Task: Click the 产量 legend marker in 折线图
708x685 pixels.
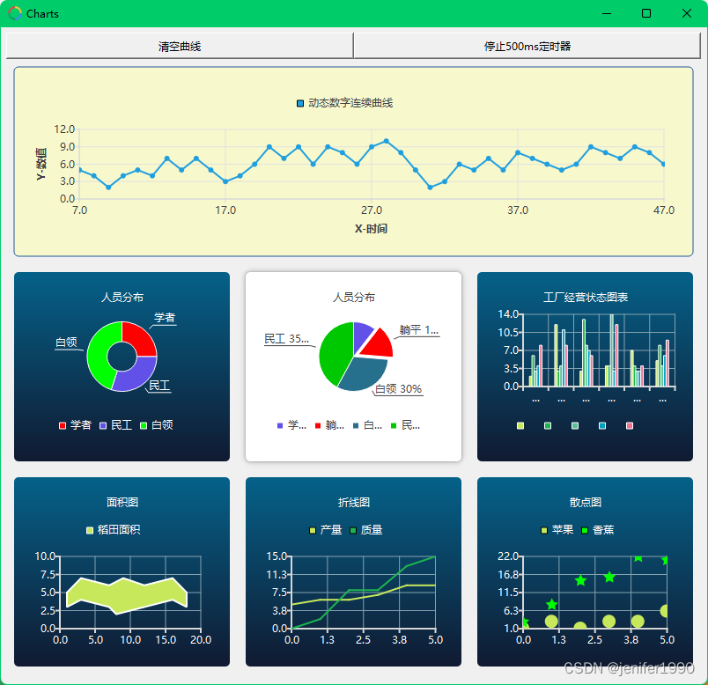Action: click(x=312, y=530)
